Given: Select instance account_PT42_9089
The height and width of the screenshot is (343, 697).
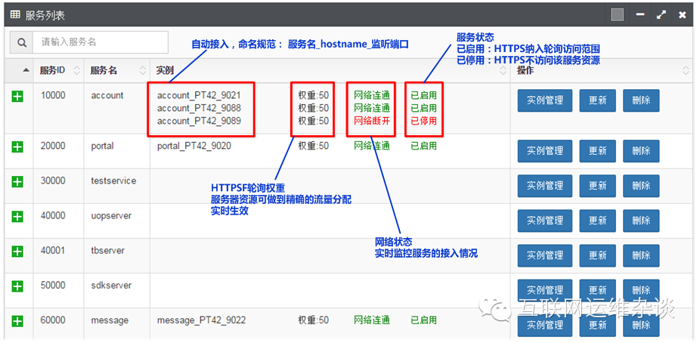Looking at the screenshot, I should [x=199, y=121].
